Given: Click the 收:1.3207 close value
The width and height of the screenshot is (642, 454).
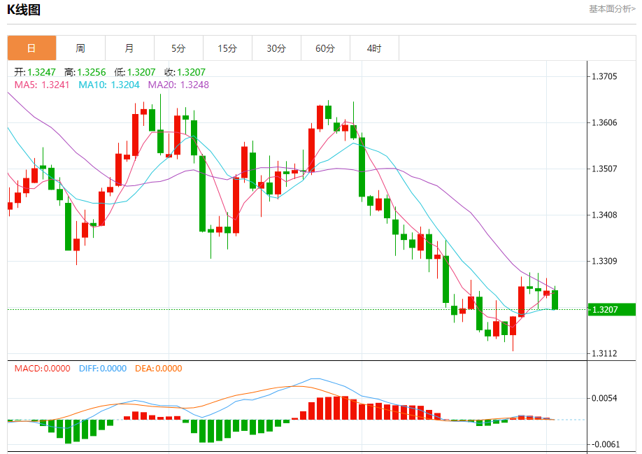Looking at the screenshot, I should tap(185, 72).
